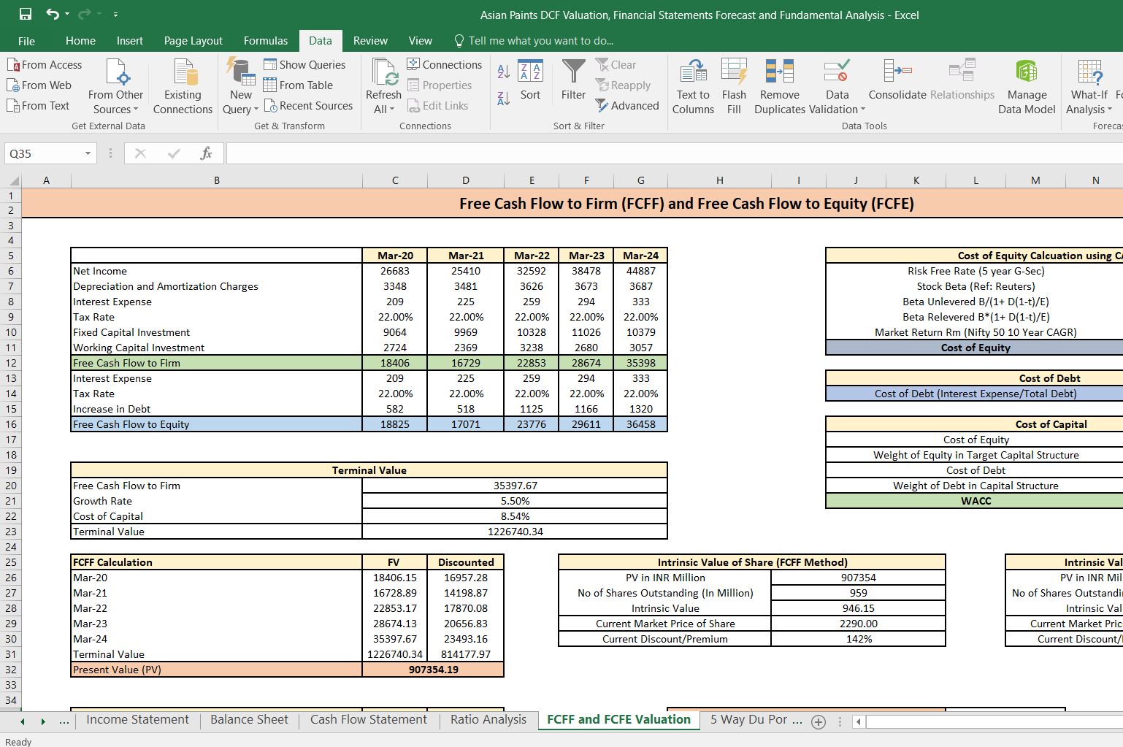Import data From Text
The width and height of the screenshot is (1123, 747).
(x=38, y=106)
